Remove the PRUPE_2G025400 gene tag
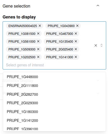 coord(76,49)
